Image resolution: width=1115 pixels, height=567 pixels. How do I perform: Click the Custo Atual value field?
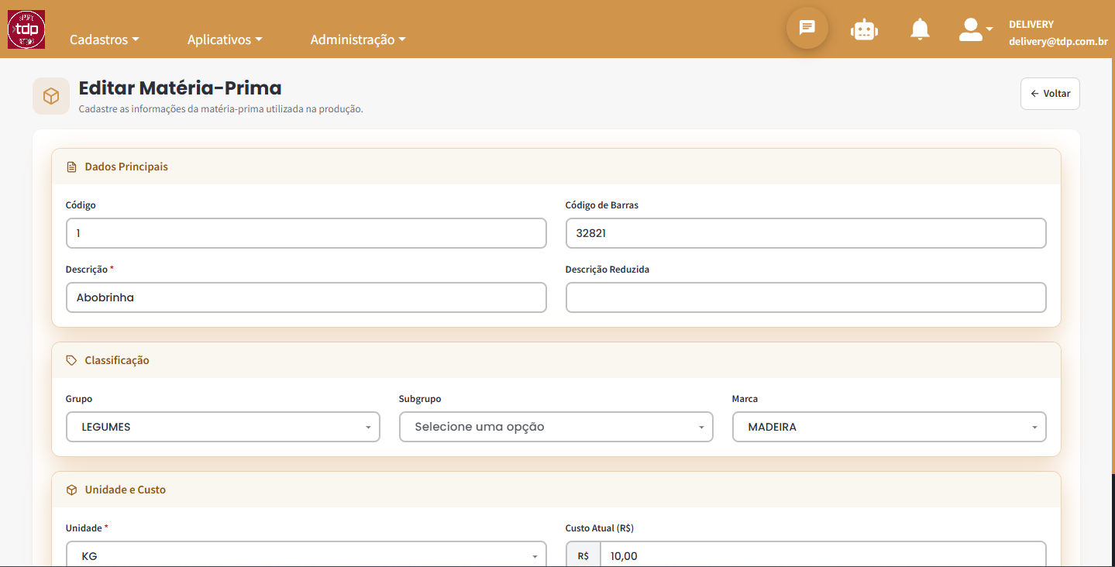tap(823, 555)
